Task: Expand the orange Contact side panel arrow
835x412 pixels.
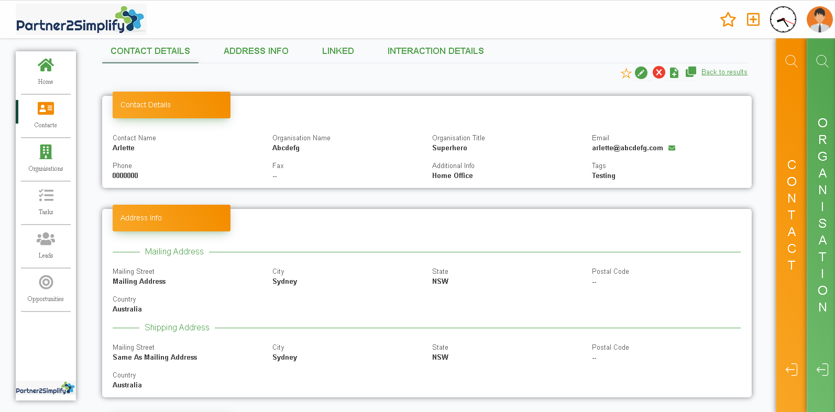Action: (x=791, y=370)
